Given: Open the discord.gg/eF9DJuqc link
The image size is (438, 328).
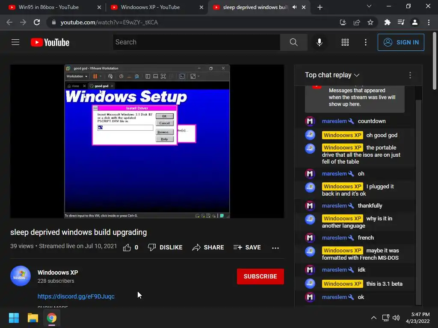Looking at the screenshot, I should 76,296.
